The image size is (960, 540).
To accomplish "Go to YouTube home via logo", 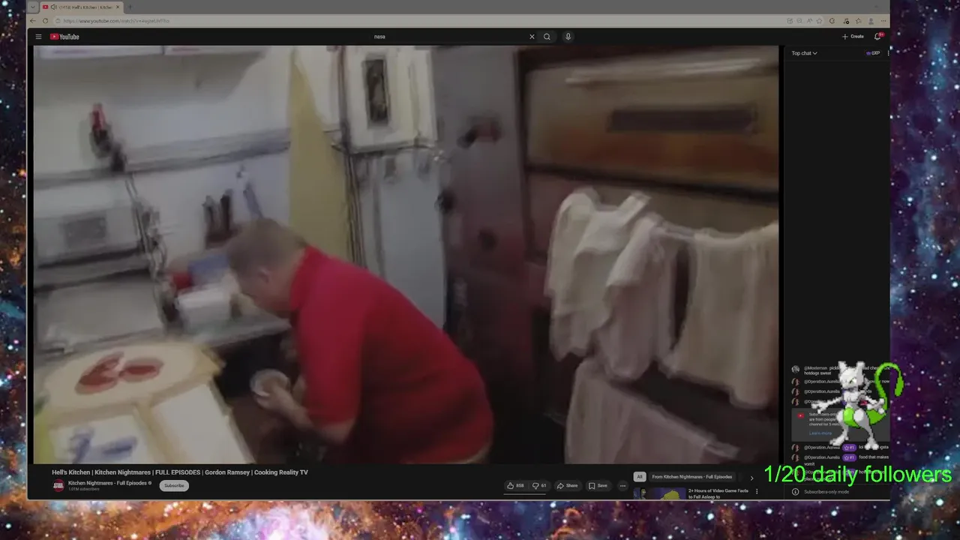I will tap(64, 37).
